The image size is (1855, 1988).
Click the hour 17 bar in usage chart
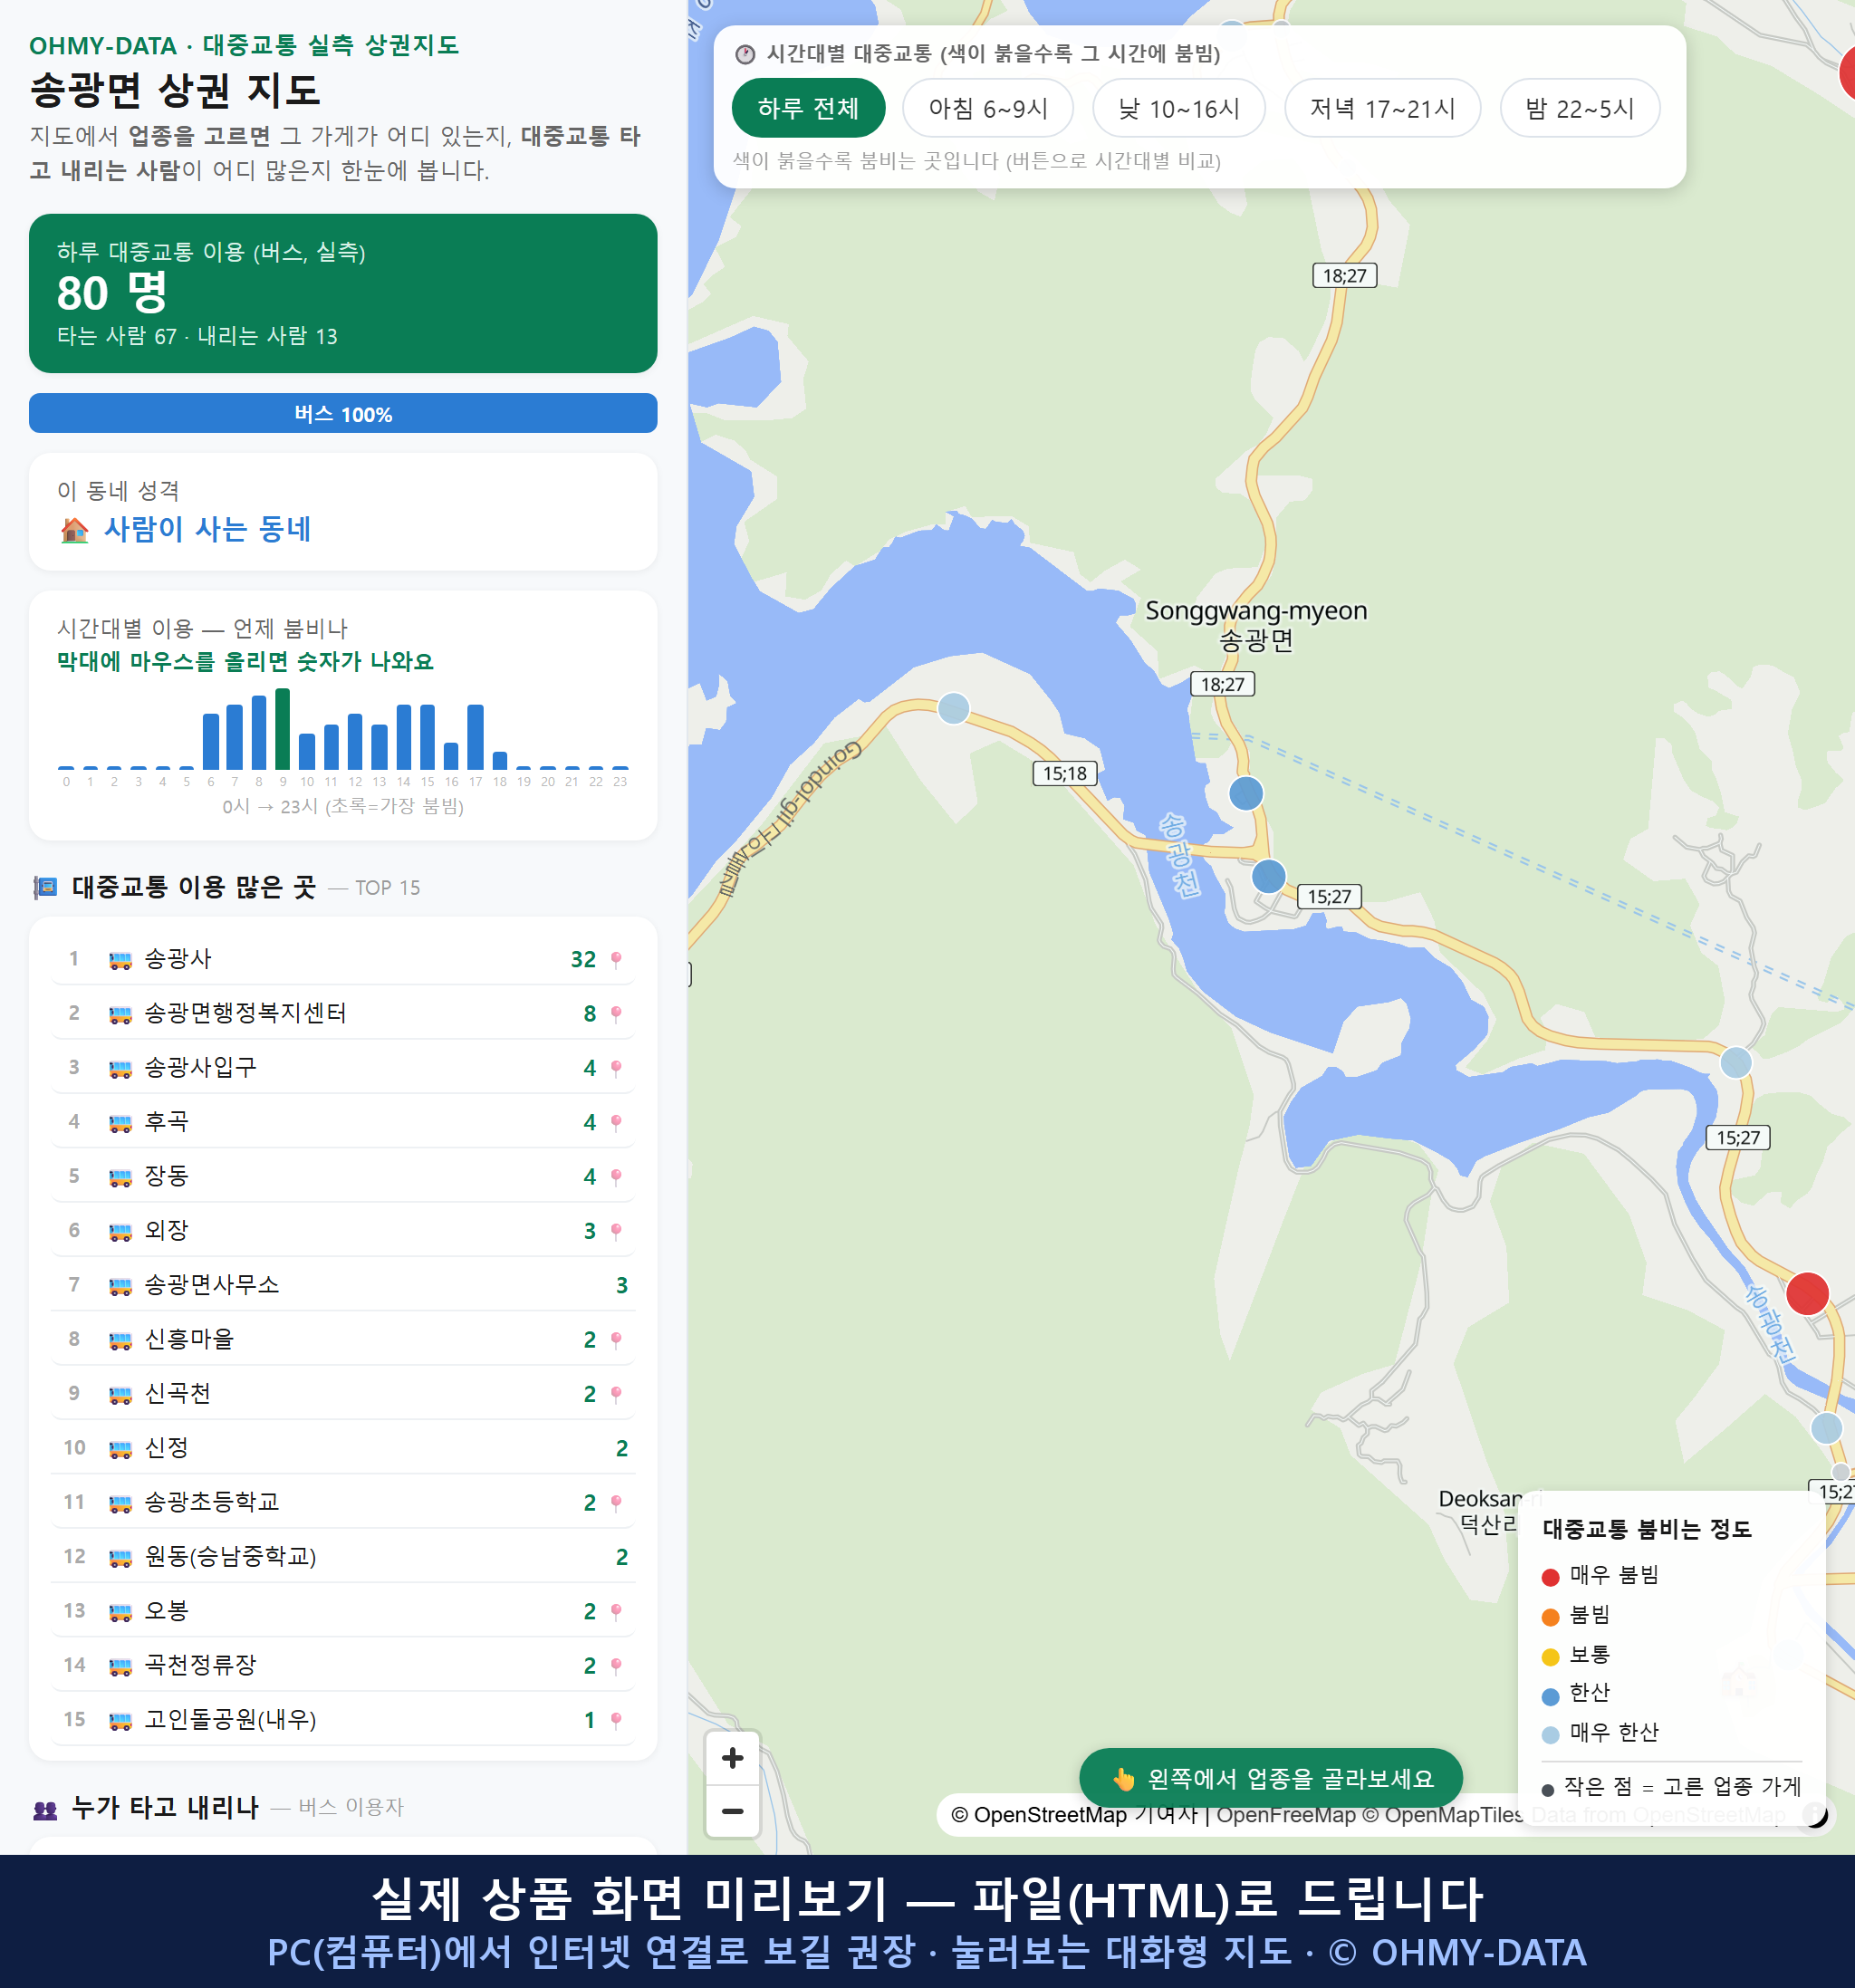476,736
